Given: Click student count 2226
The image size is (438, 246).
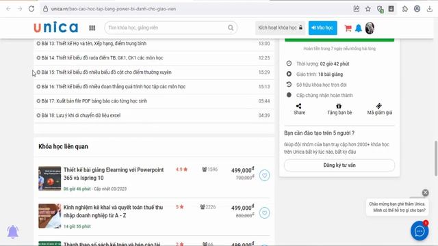Looking at the screenshot, I should [208, 206].
